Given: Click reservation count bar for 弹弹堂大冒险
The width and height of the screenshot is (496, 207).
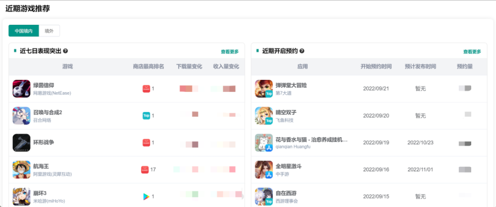Looking at the screenshot, I should [x=465, y=89].
